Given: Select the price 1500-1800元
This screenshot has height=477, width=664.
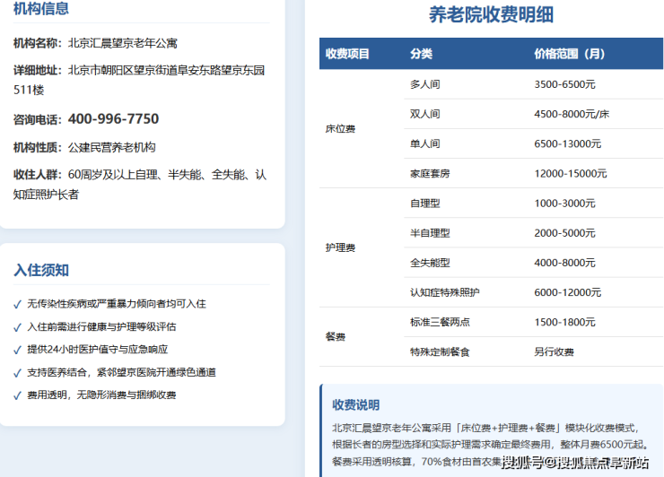Looking at the screenshot, I should pos(564,322).
